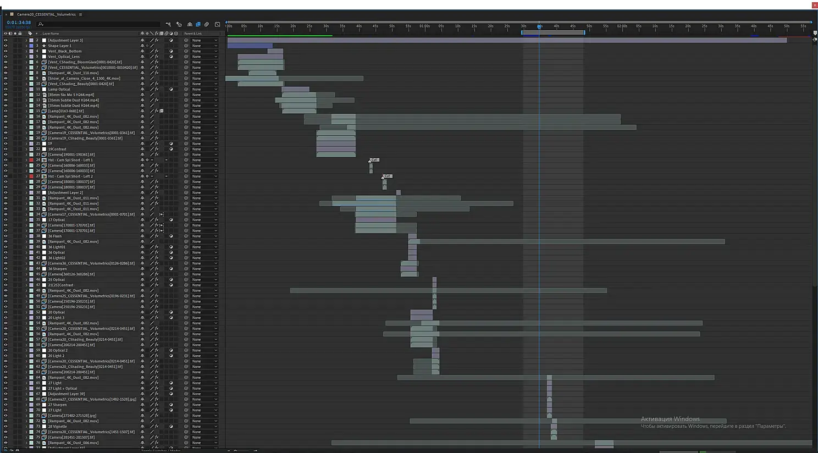This screenshot has height=453, width=818.
Task: Open the Graph Editor
Action: pyautogui.click(x=217, y=24)
